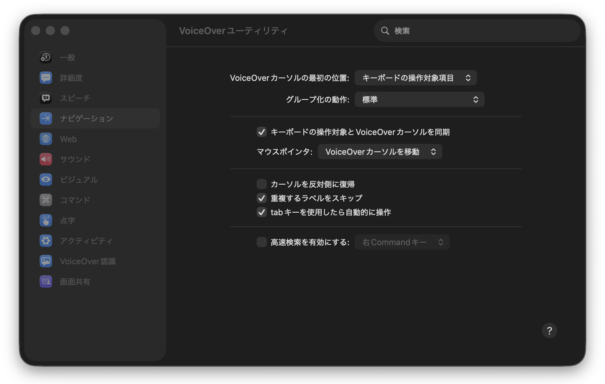Click the magnifying glass search icon
This screenshot has height=384, width=605.
[x=385, y=31]
